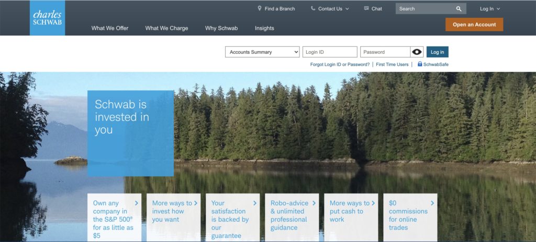The width and height of the screenshot is (536, 242).
Task: Click the Contact Us phone icon
Action: (x=313, y=8)
